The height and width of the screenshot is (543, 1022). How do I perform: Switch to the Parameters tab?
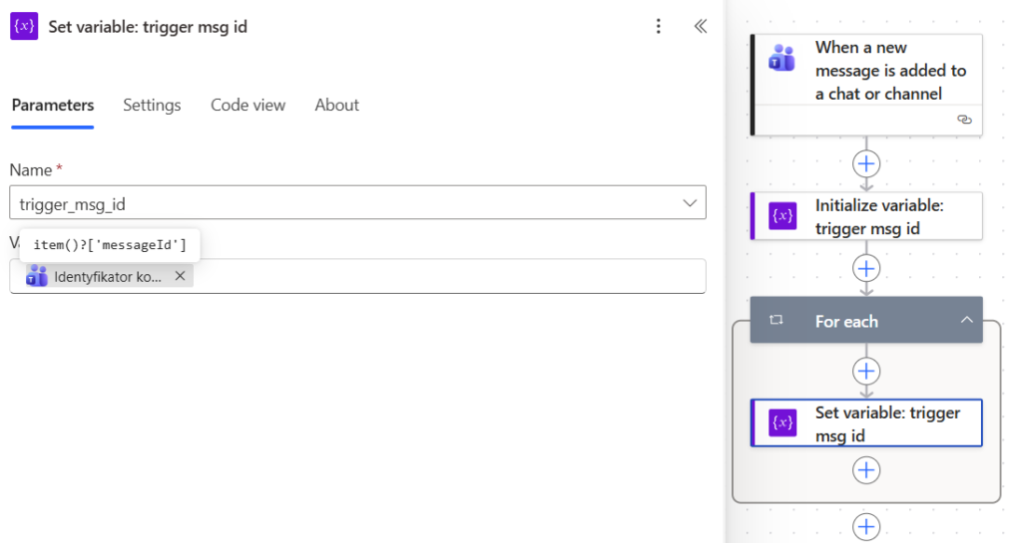tap(53, 105)
